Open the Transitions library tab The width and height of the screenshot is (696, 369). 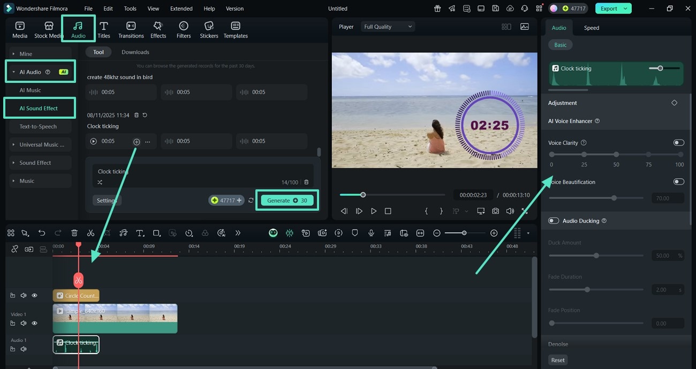(x=131, y=30)
